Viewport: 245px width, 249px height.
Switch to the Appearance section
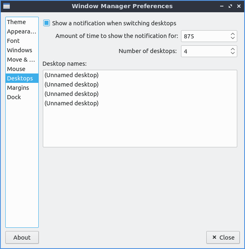(x=22, y=31)
